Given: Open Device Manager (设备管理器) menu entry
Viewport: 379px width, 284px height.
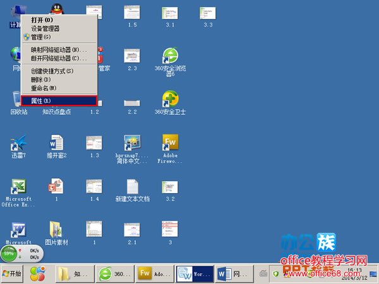Looking at the screenshot, I should click(x=59, y=28).
